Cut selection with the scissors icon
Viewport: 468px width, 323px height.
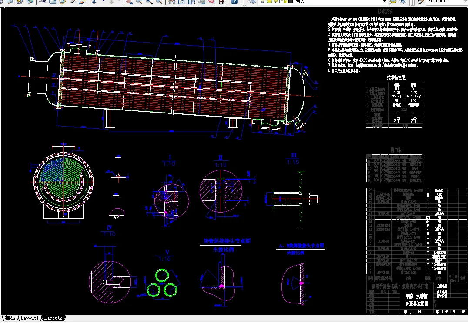pyautogui.click(x=43, y=1)
